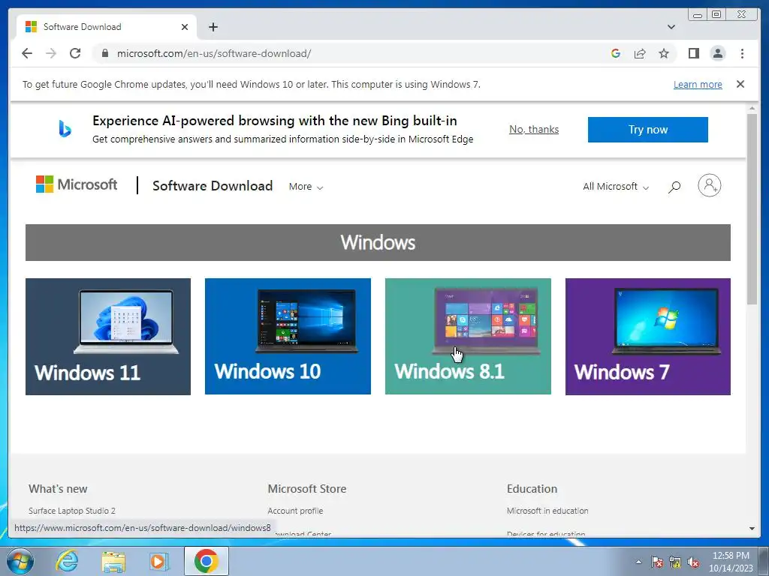Open the Google icon in address bar
This screenshot has height=576, width=769.
point(616,53)
